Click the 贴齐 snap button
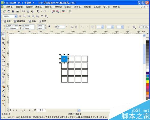 click(43, 21)
